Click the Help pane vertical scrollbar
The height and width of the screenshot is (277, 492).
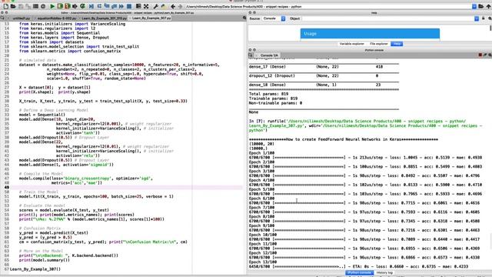490,28
